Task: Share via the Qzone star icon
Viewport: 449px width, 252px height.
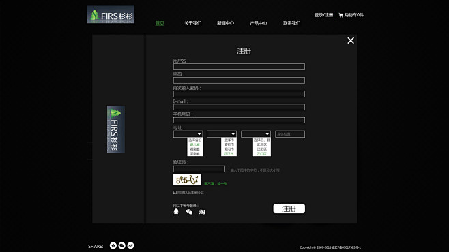Action: point(113,245)
